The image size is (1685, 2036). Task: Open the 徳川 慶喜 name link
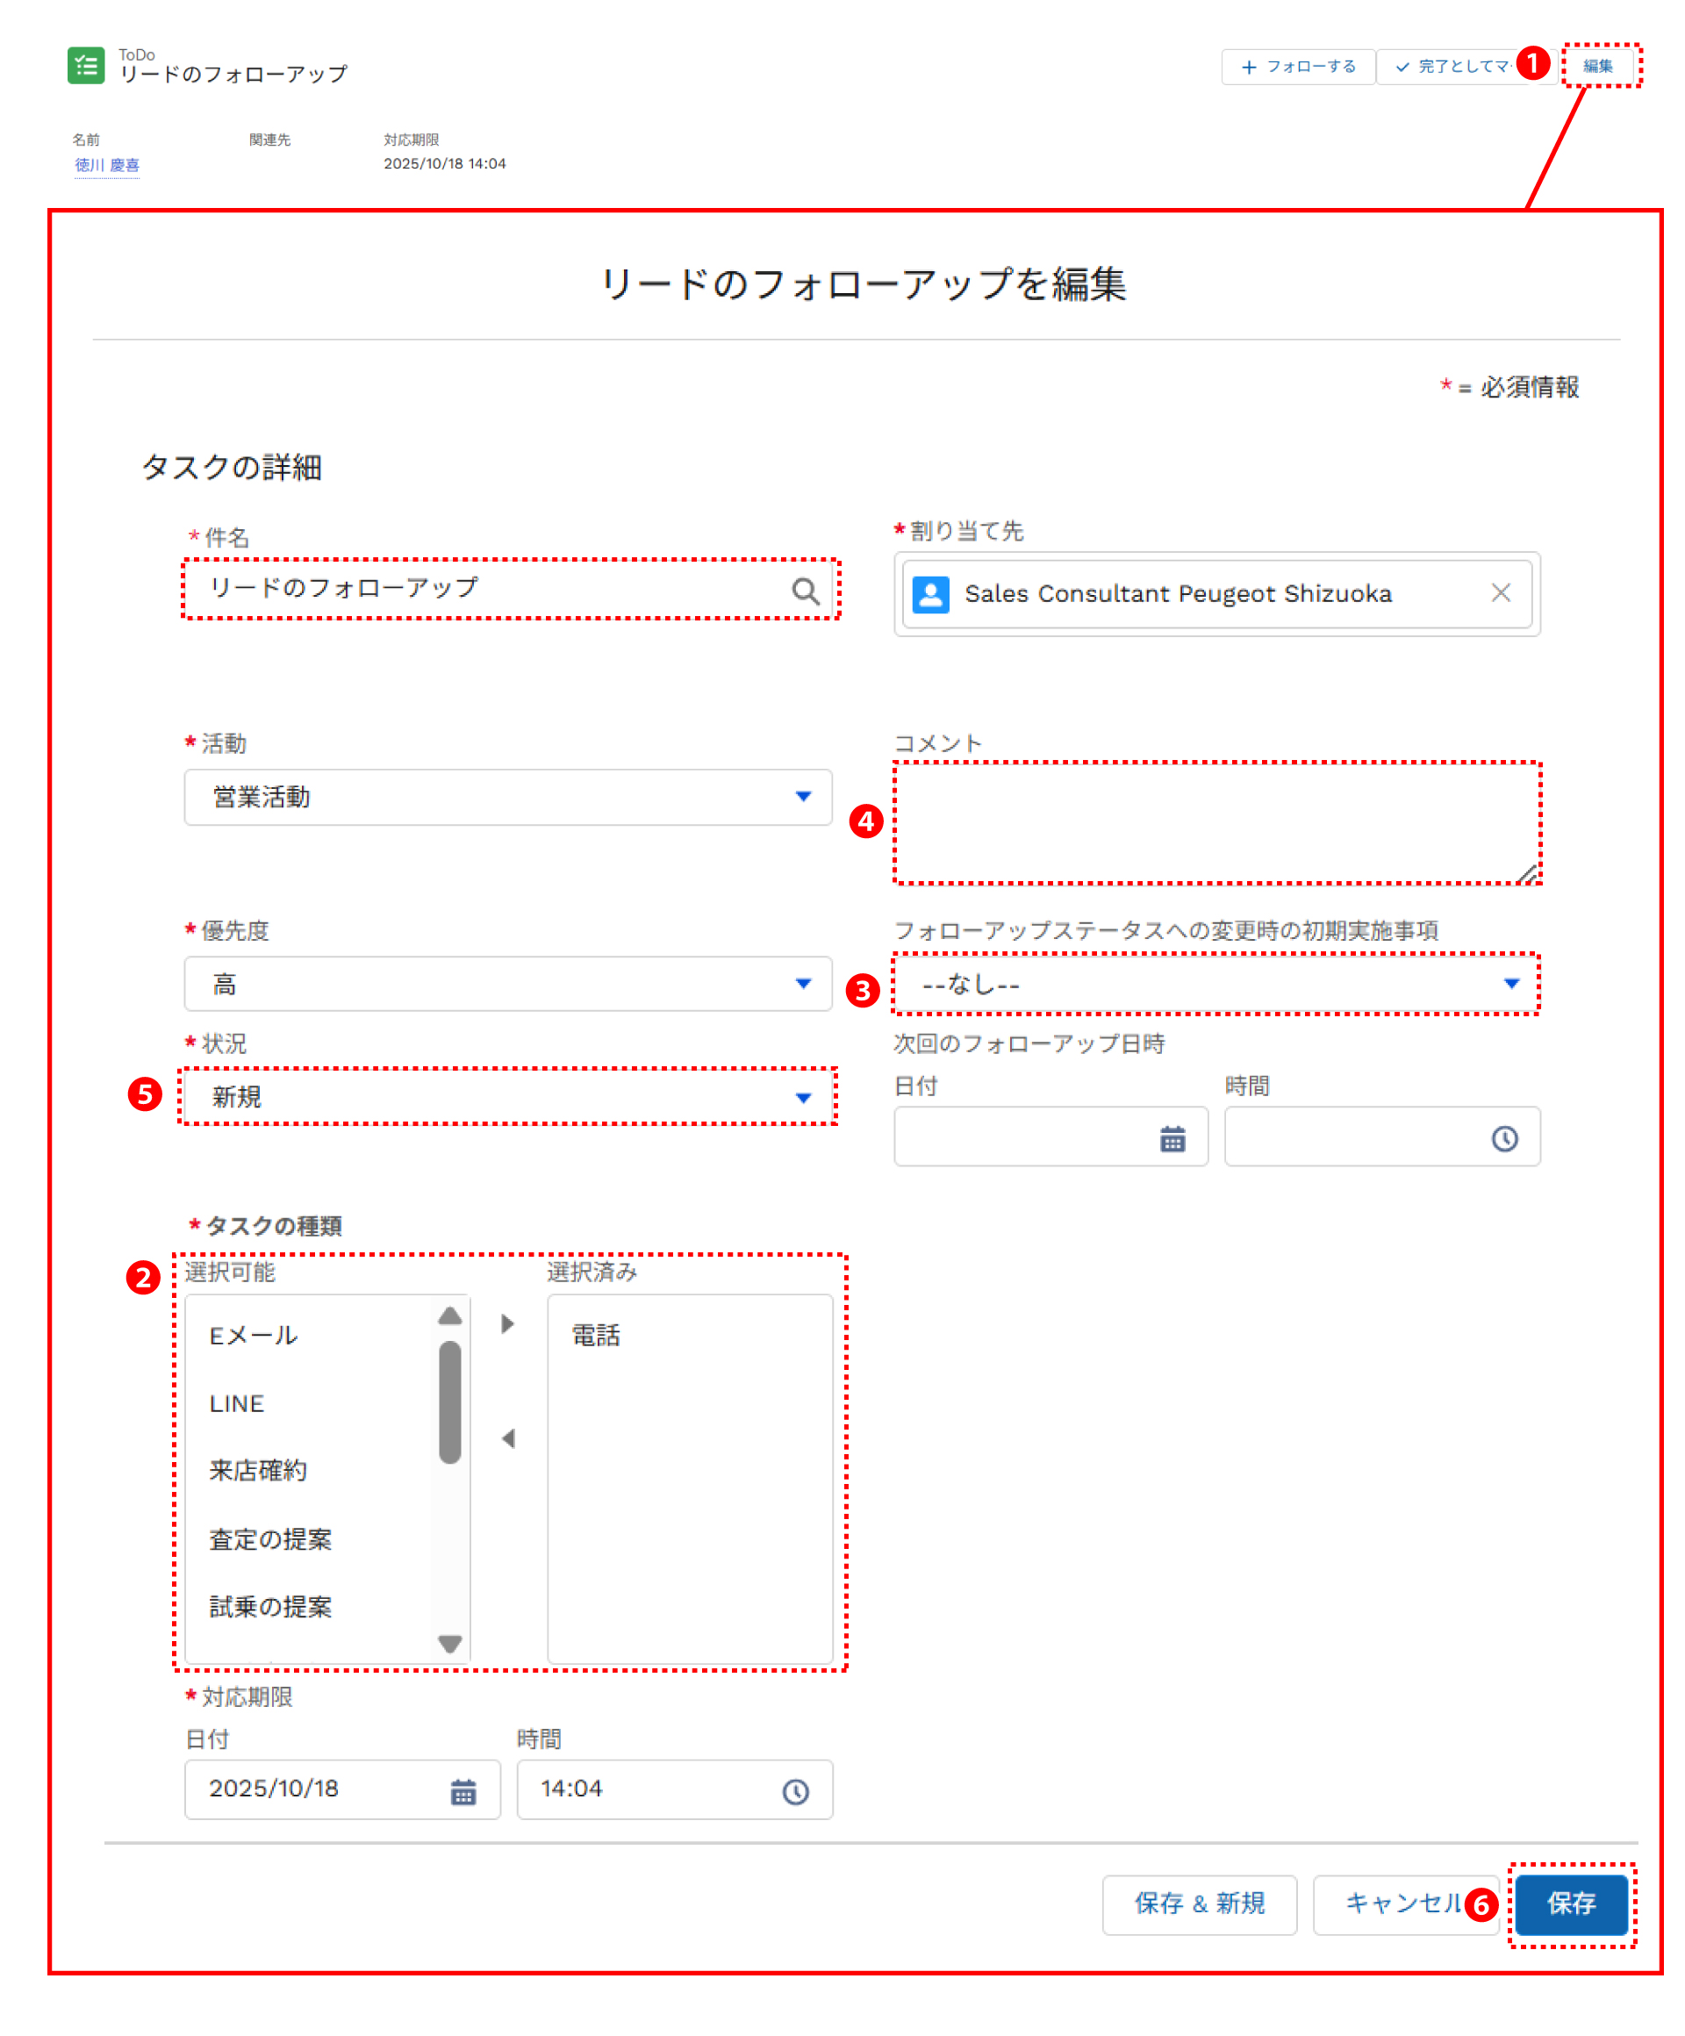tap(107, 165)
